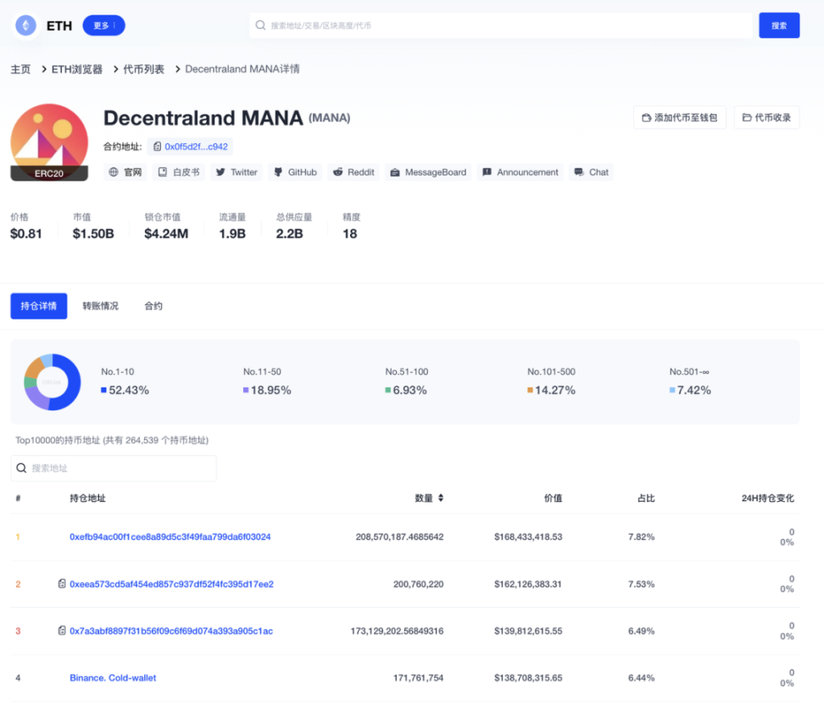Click the Ethereum logo icon

tap(26, 25)
